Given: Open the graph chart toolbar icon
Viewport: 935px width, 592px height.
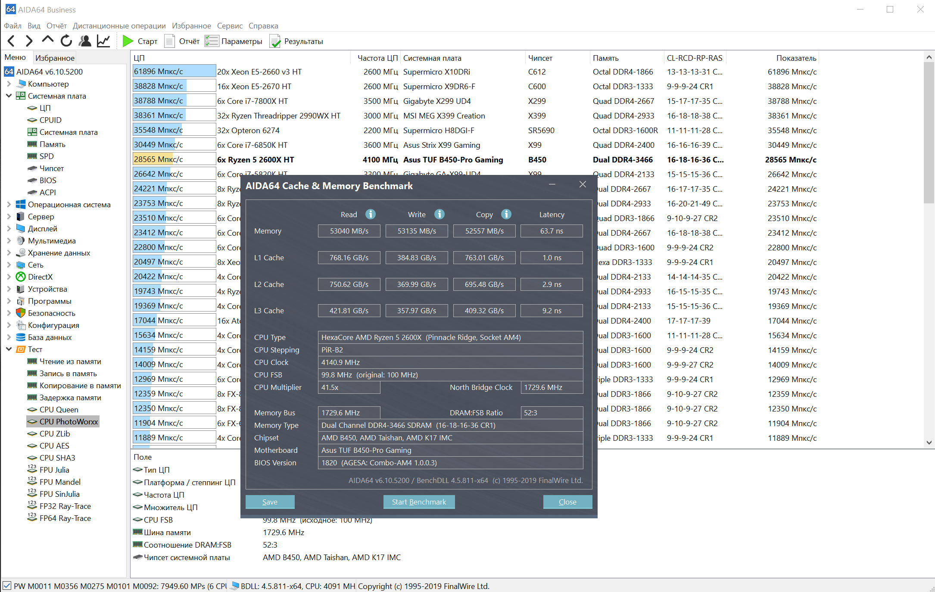Looking at the screenshot, I should (x=103, y=41).
